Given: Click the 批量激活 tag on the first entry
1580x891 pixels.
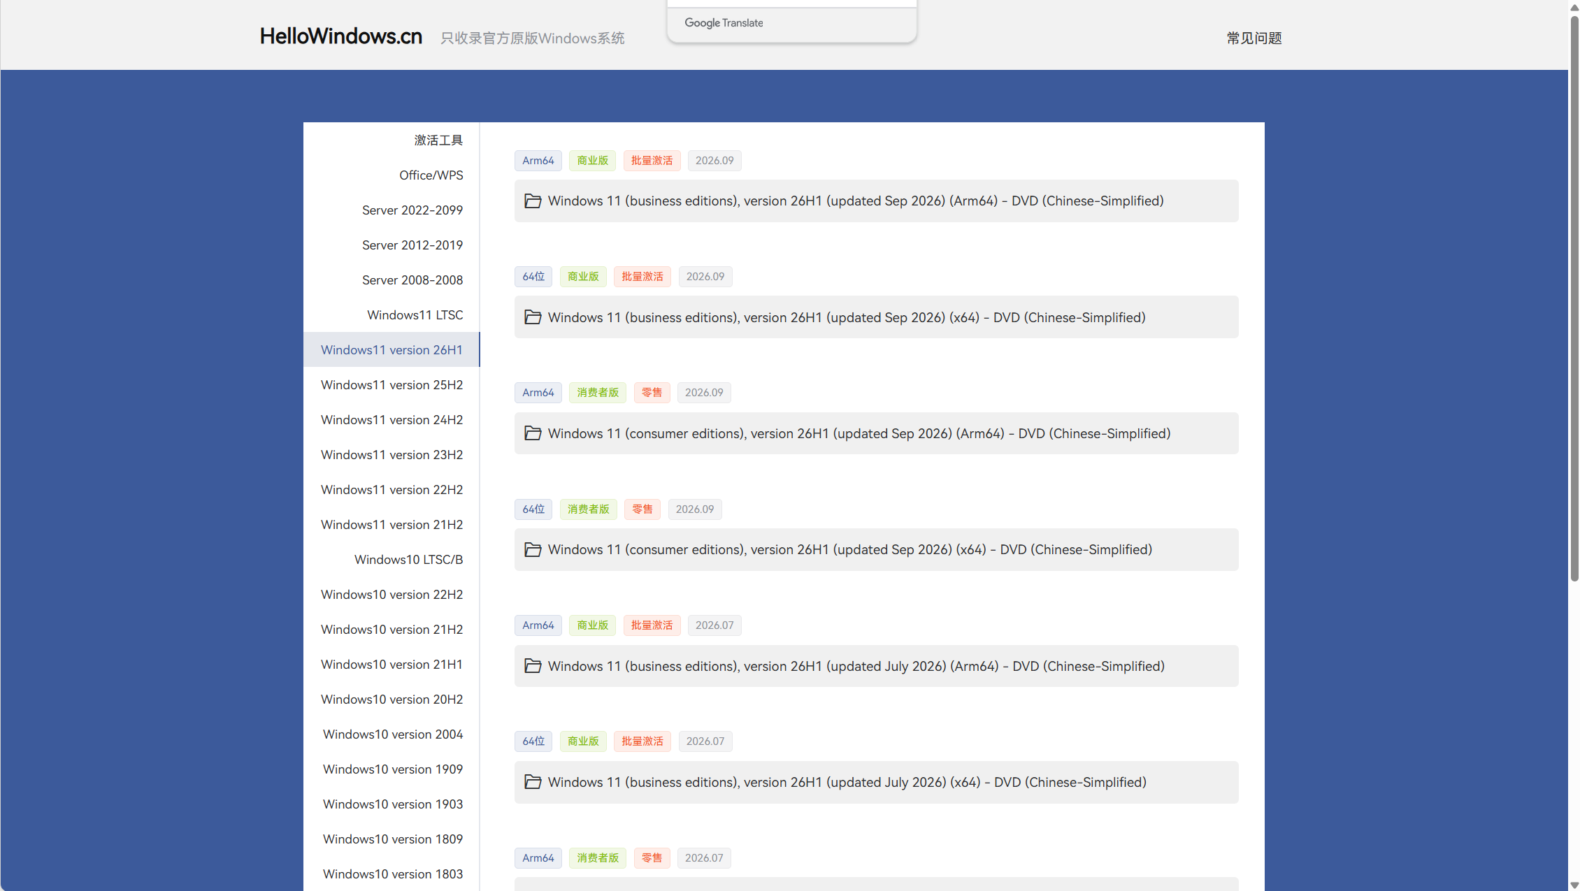Looking at the screenshot, I should coord(652,161).
